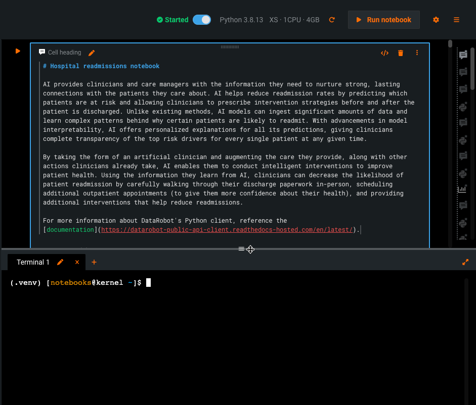Jump to the chart cell in outline
Screen dimensions: 476x405
coord(462,189)
